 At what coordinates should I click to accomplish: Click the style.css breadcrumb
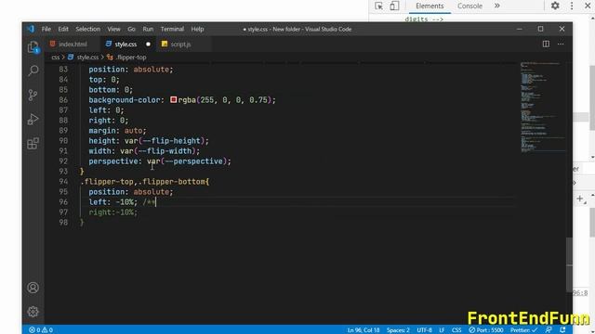pyautogui.click(x=87, y=58)
